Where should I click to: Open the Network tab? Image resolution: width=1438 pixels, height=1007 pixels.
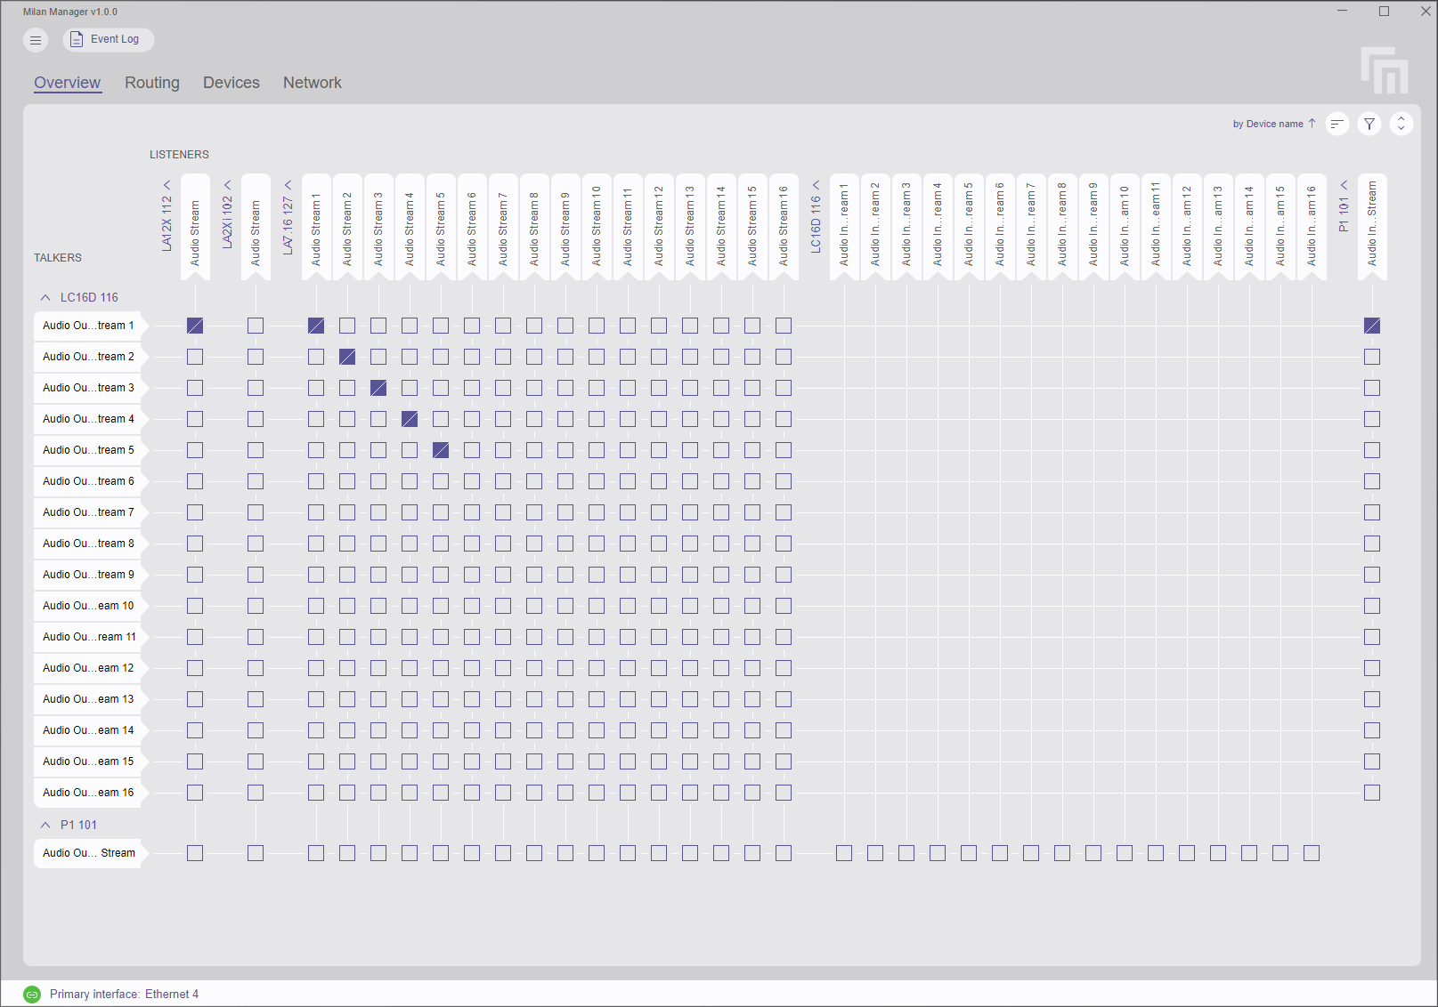click(x=313, y=83)
